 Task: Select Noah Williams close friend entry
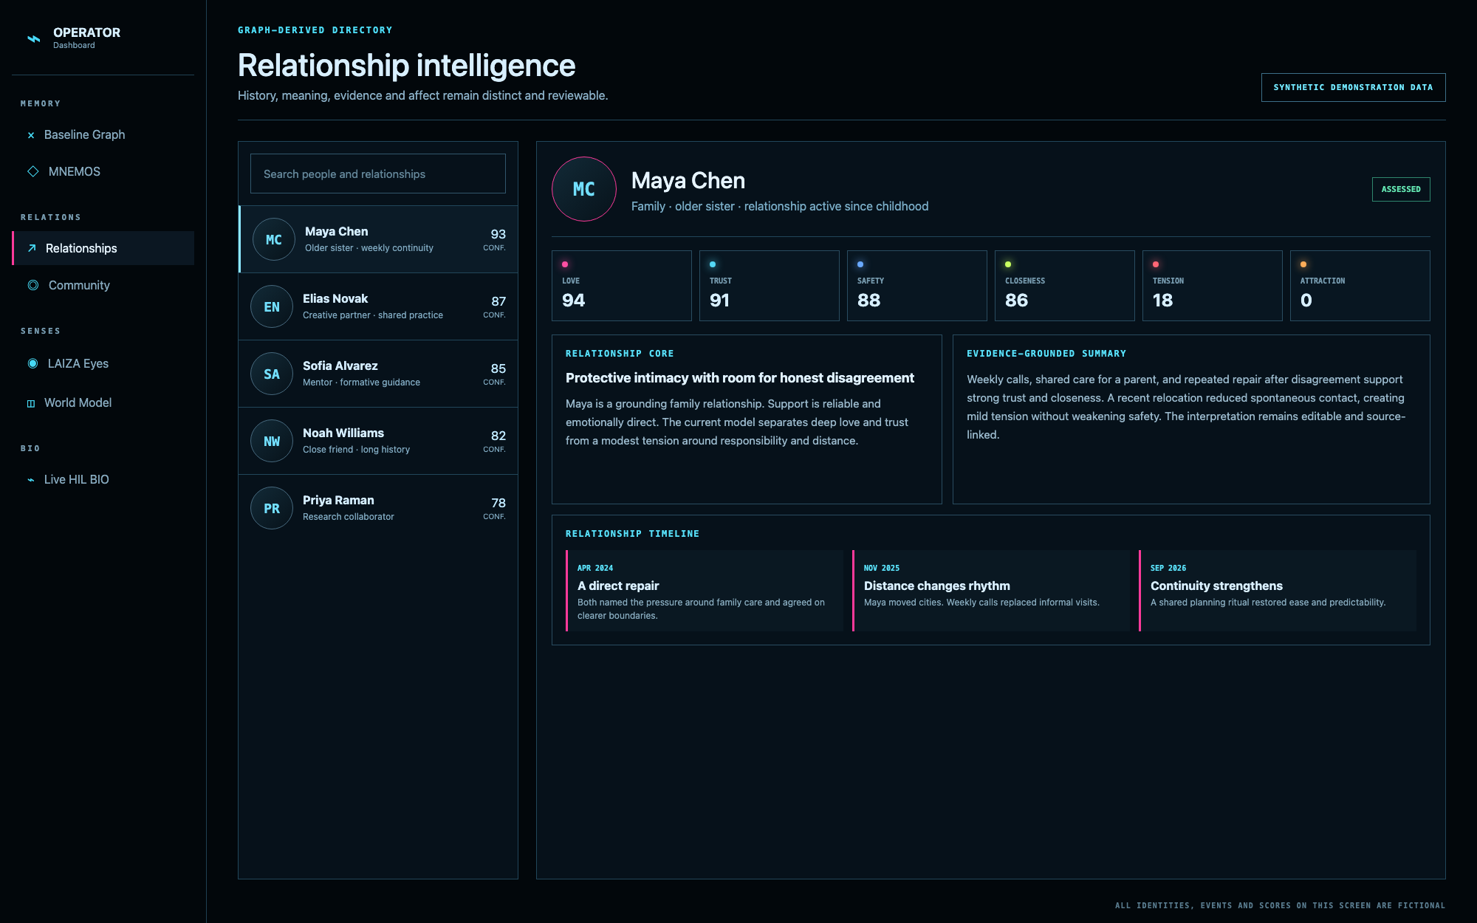(x=378, y=441)
